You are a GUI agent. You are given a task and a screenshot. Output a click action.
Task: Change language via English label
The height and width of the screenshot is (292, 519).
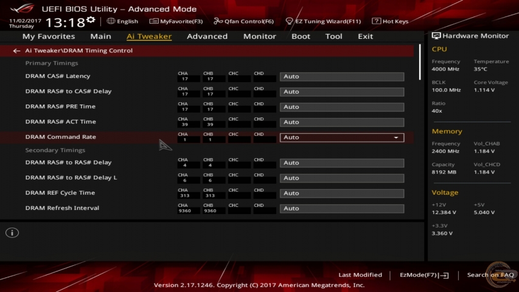127,21
